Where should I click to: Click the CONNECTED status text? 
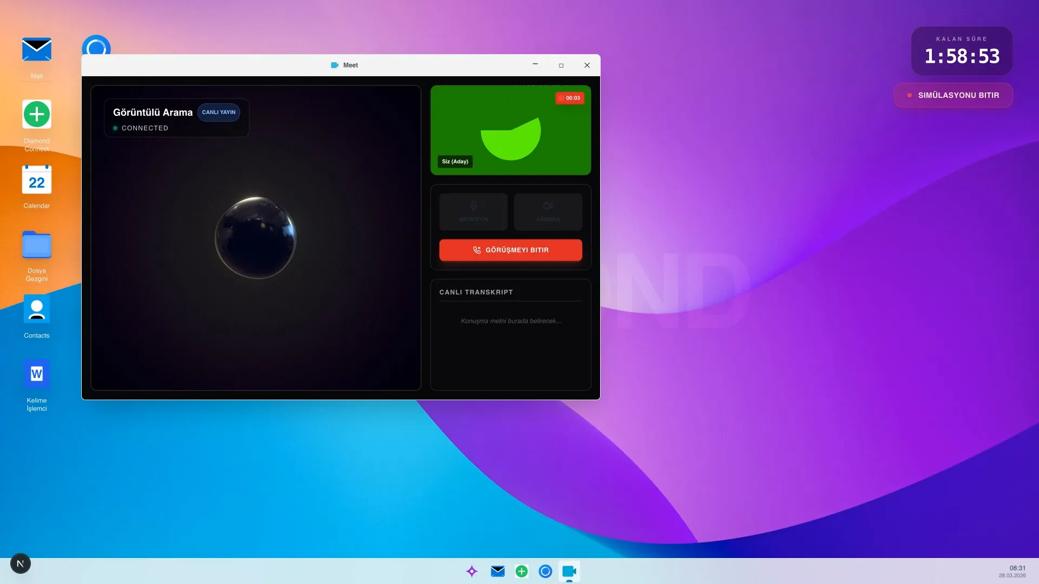coord(144,128)
